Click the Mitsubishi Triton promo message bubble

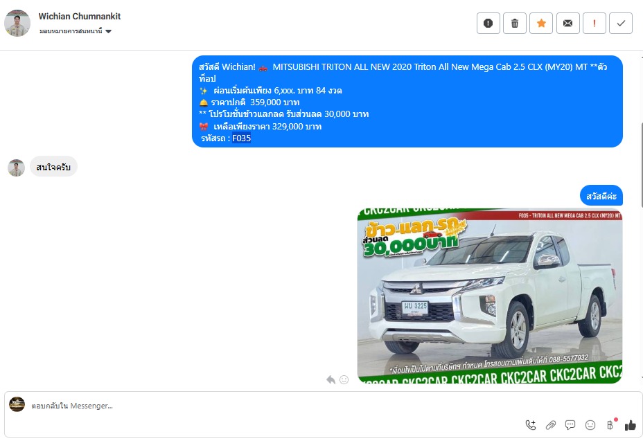pos(407,102)
